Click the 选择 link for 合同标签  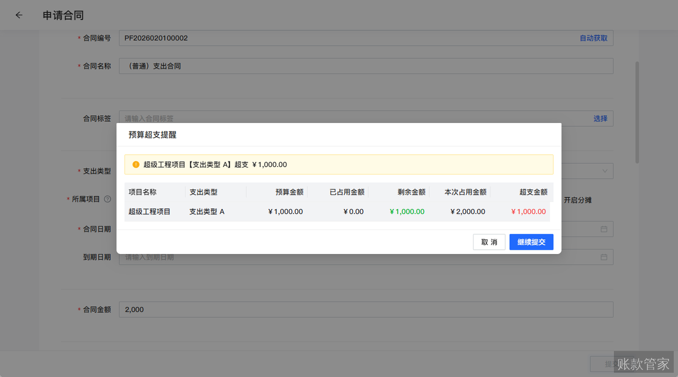pos(600,119)
